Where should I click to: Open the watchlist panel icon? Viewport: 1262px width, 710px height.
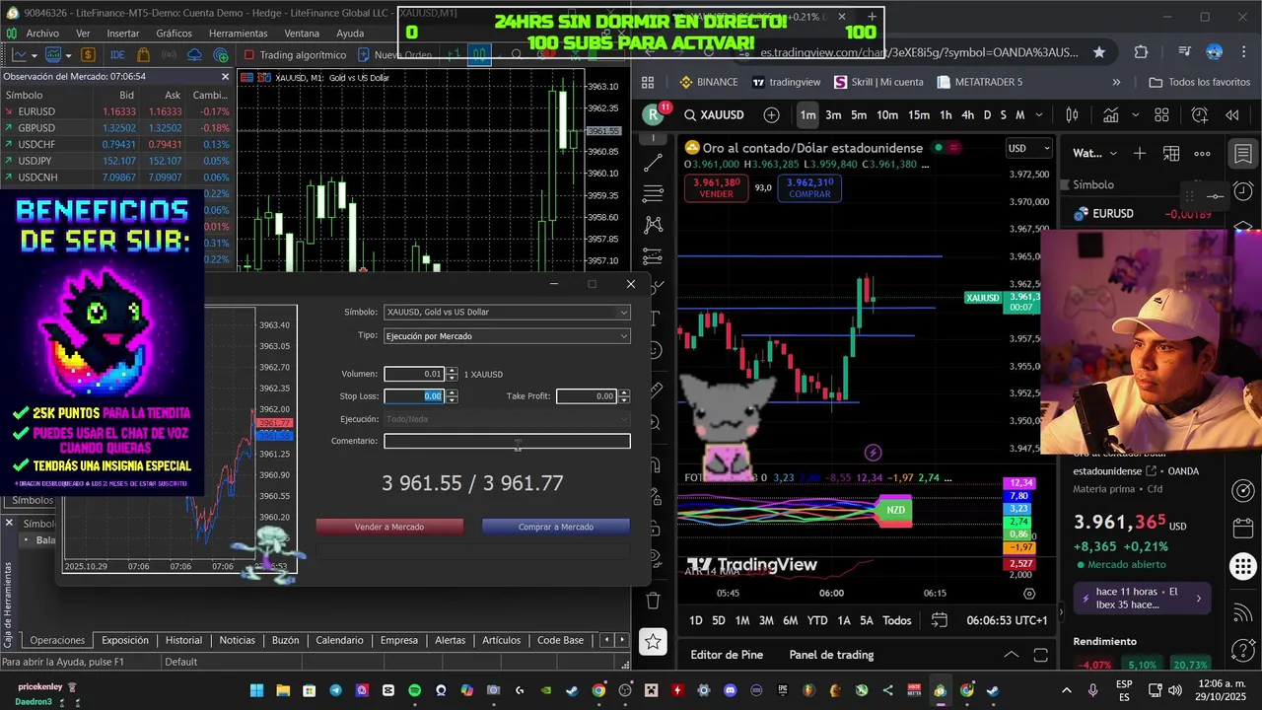coord(1242,154)
